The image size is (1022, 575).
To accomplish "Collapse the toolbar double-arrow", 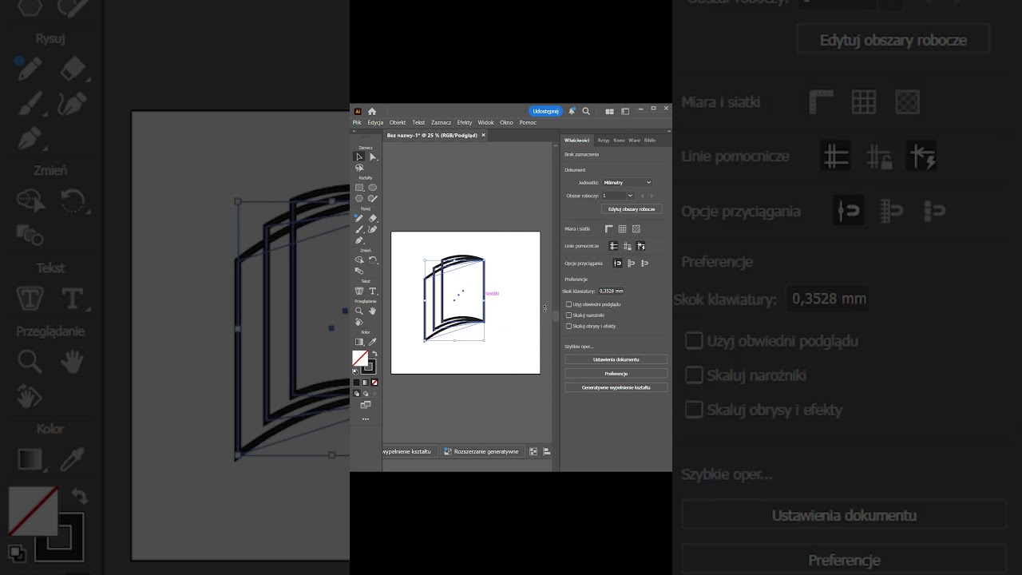I will coord(354,131).
